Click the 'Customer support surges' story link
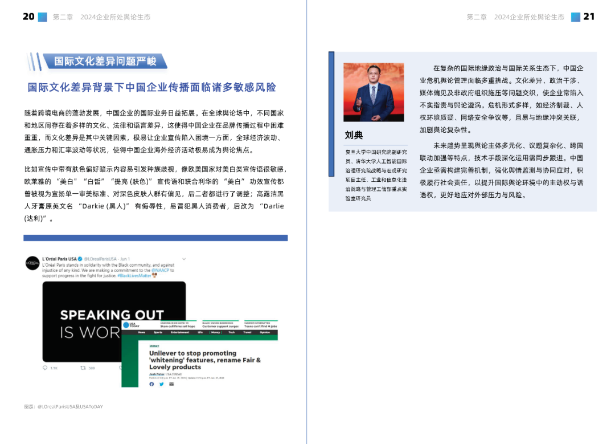The width and height of the screenshot is (615, 444). (220, 326)
